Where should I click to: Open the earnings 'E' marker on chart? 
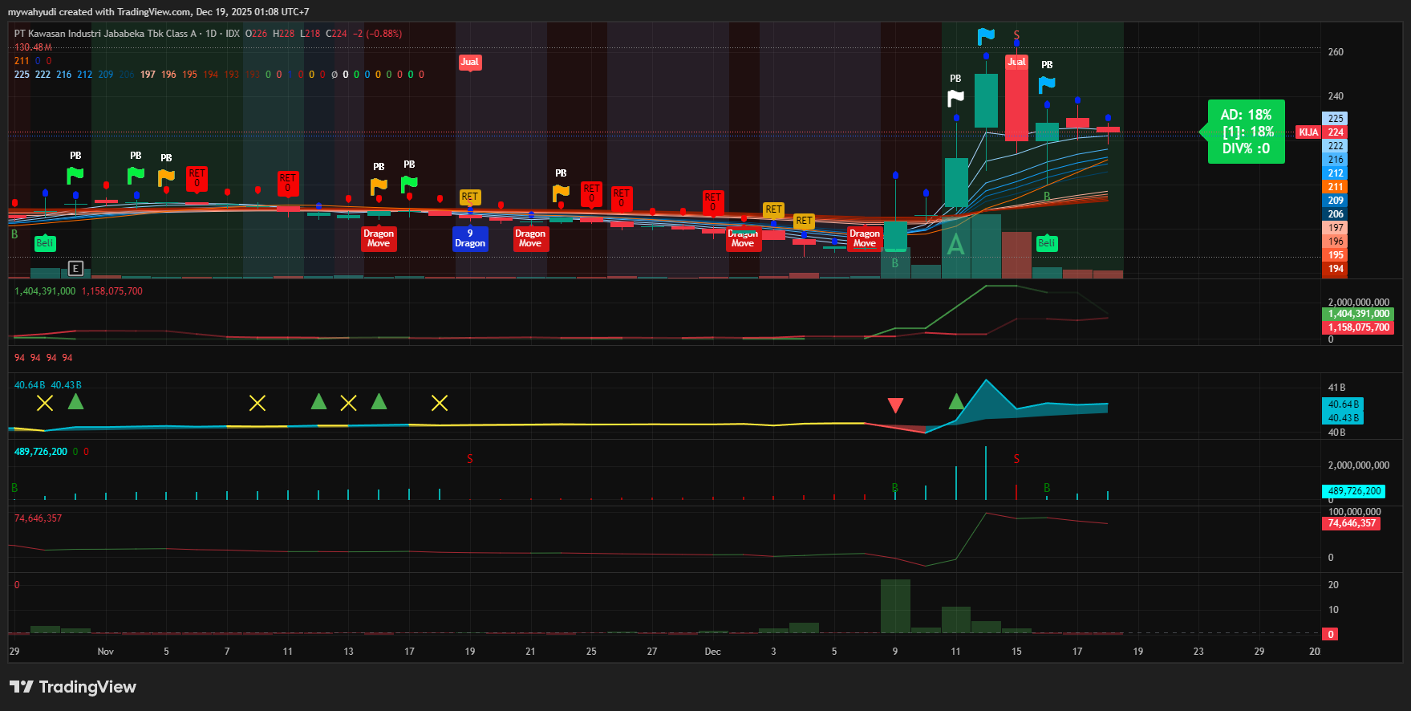point(75,269)
